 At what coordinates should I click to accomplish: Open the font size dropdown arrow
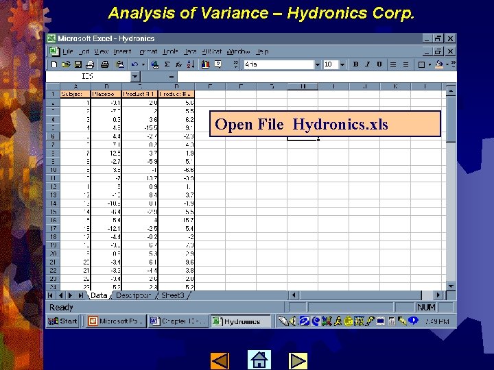point(342,64)
